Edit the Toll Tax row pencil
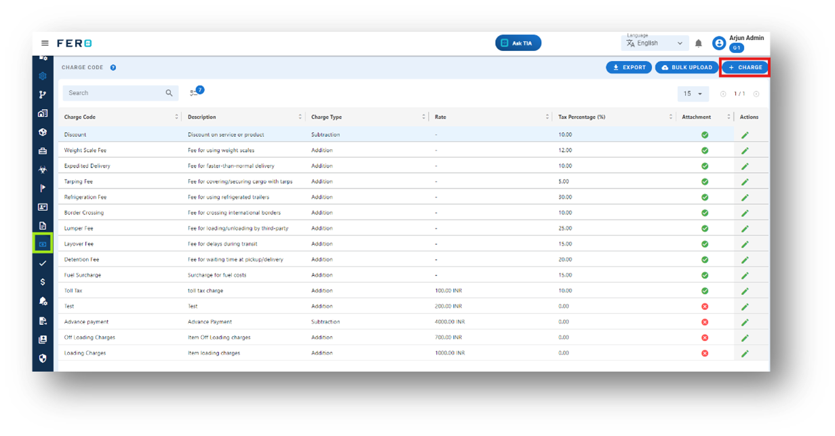Viewport: 835px width, 436px height. pos(745,291)
